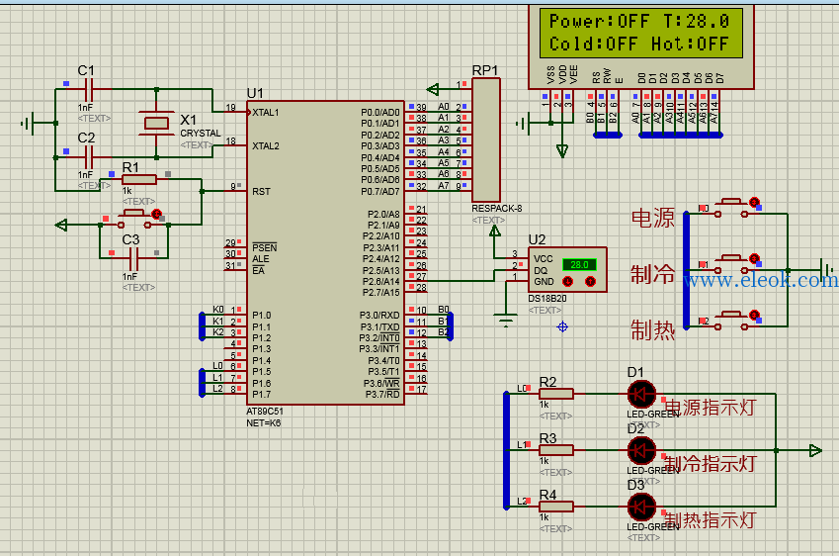The image size is (839, 556).
Task: Click the blue bus under LCD data pins D0-D7
Action: pos(681,135)
